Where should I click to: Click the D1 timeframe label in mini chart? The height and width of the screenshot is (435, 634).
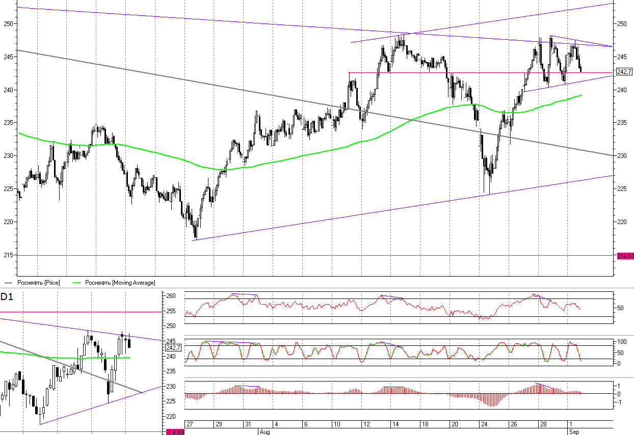[x=7, y=297]
